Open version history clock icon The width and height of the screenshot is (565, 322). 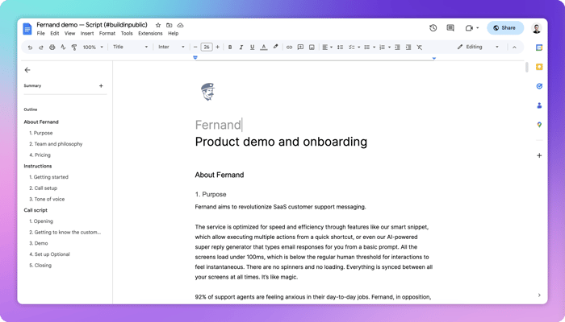point(433,28)
